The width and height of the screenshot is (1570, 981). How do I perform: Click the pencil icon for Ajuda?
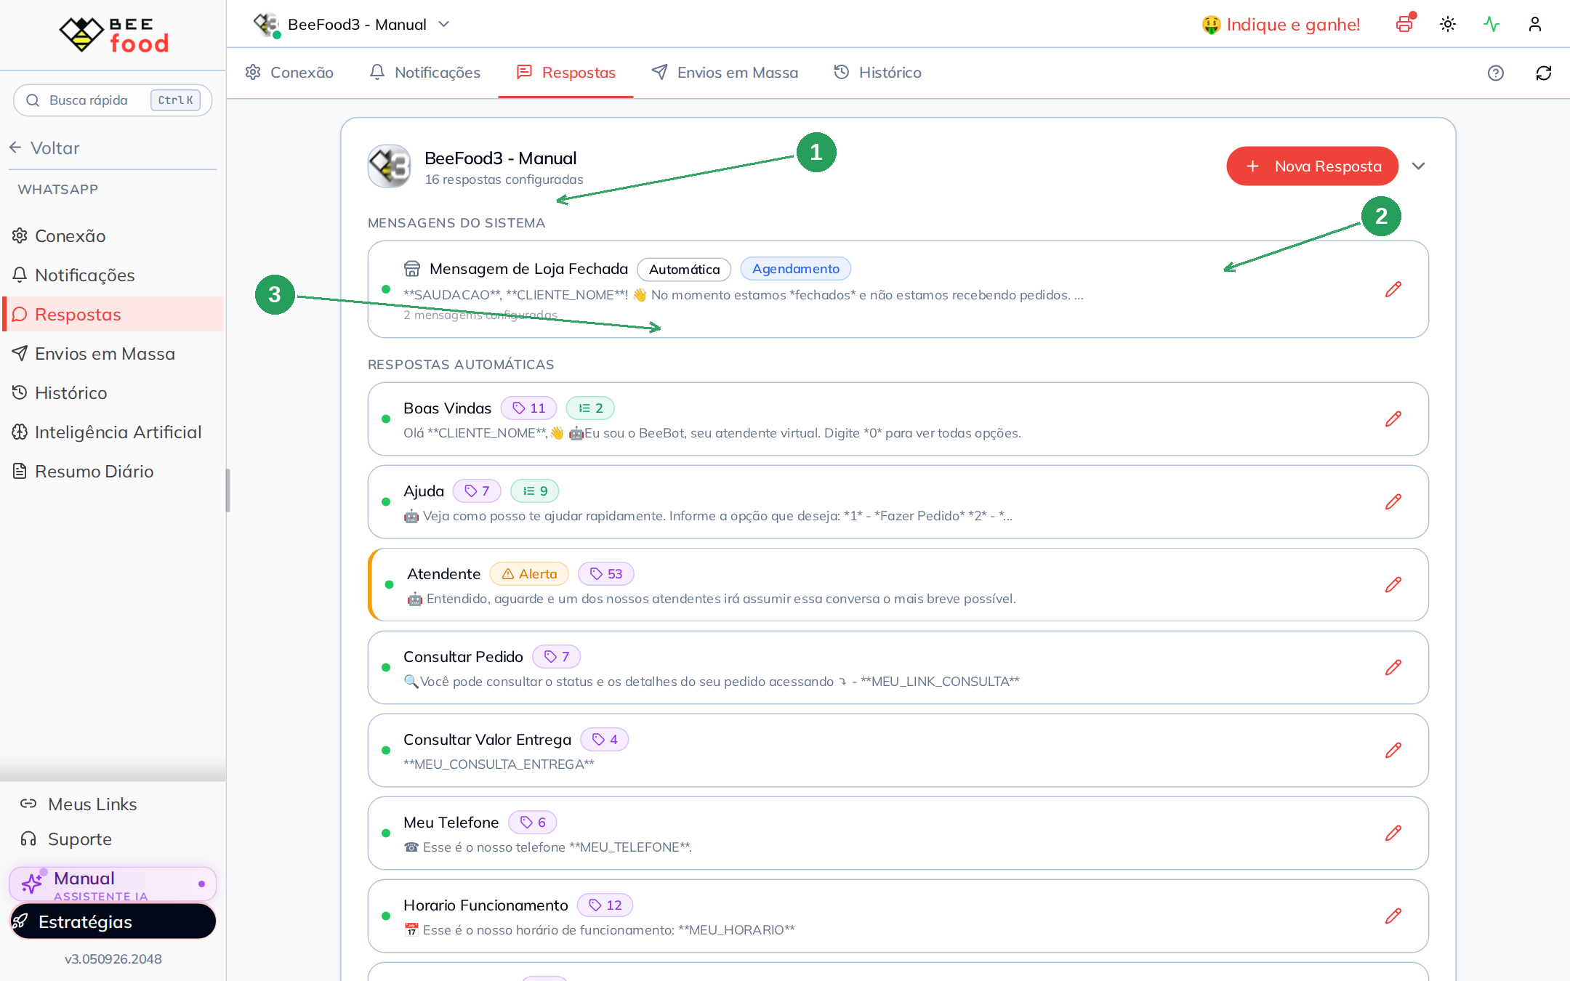[x=1393, y=501]
